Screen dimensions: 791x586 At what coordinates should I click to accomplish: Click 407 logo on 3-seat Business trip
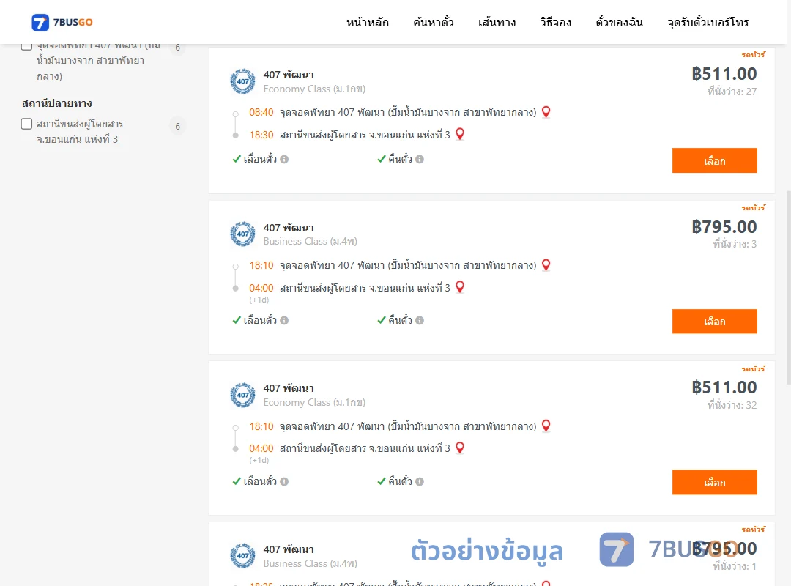pos(242,234)
